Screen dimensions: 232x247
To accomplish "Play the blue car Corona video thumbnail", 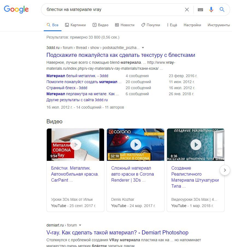I will (136, 145).
